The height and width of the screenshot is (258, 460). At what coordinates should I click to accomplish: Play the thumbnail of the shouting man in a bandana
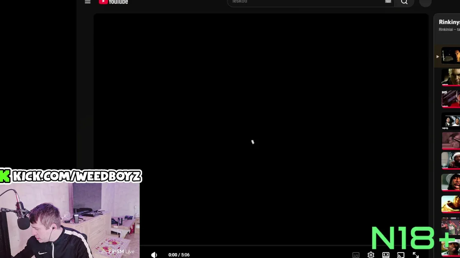pos(451,182)
